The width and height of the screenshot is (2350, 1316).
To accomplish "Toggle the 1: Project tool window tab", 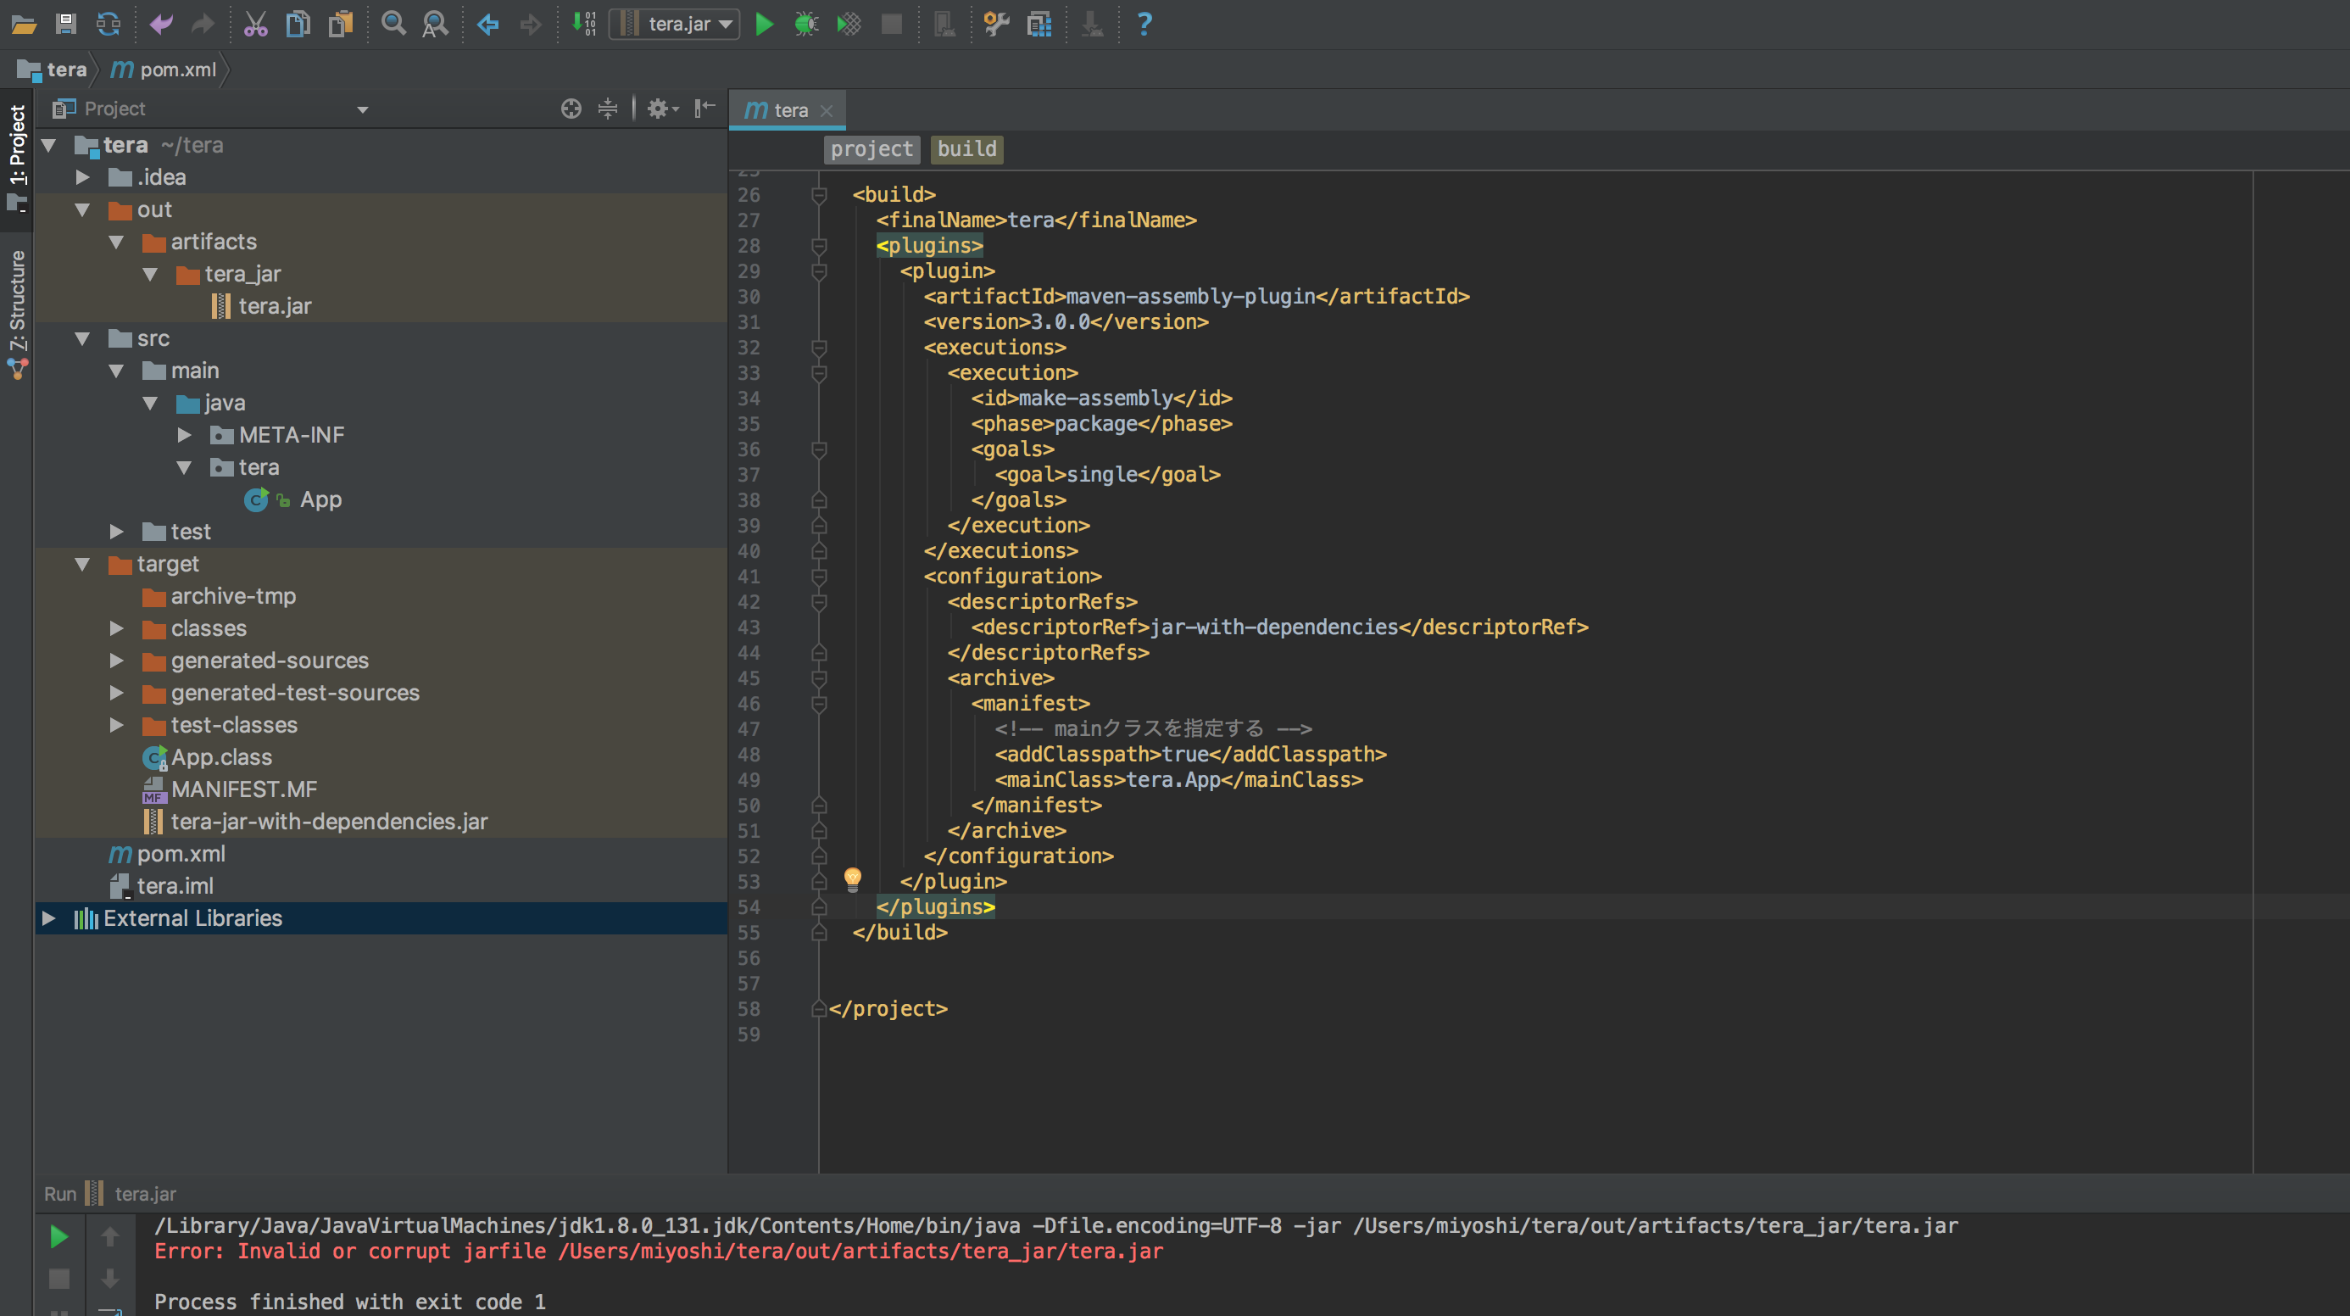I will [17, 146].
